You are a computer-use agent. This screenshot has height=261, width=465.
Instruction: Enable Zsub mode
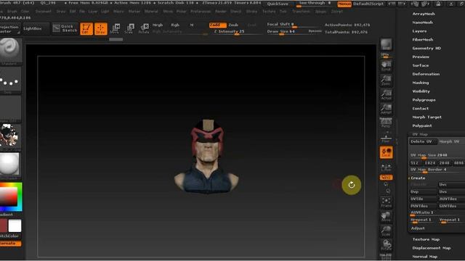[233, 25]
